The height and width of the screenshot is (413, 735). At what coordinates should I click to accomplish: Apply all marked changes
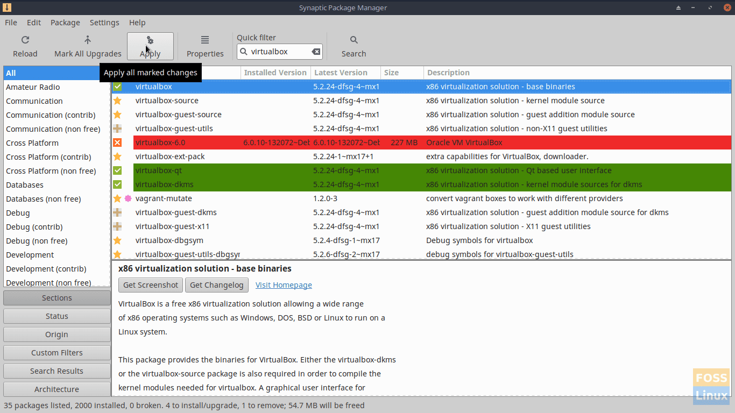150,46
